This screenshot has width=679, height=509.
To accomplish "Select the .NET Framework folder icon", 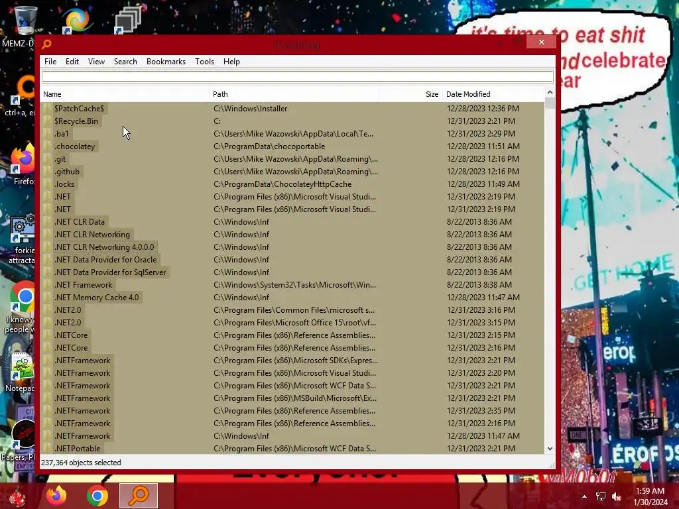I will pos(47,285).
